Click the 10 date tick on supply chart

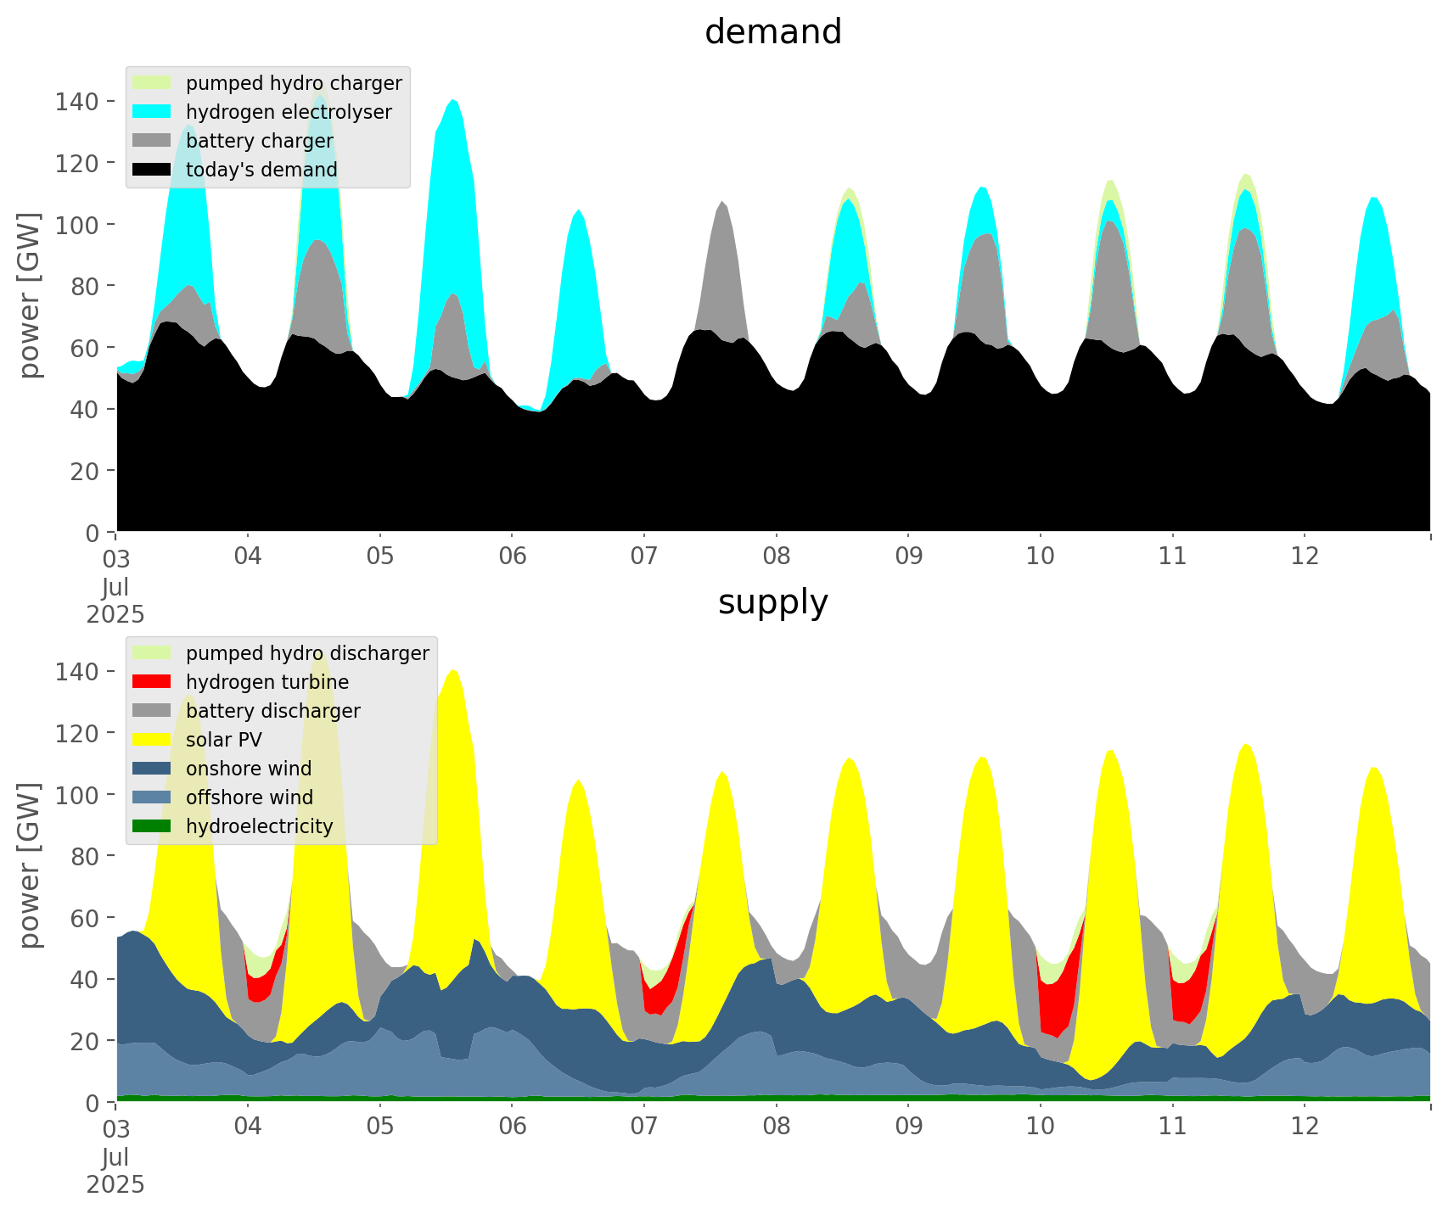coord(1041,1127)
